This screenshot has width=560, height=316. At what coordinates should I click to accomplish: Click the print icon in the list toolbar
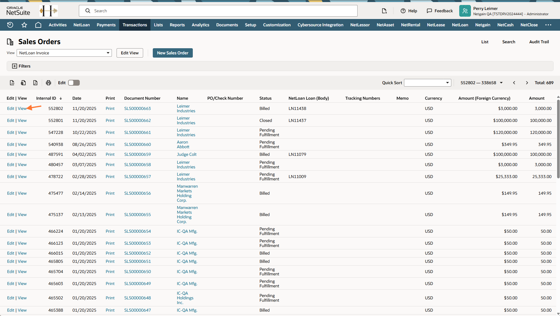(48, 83)
